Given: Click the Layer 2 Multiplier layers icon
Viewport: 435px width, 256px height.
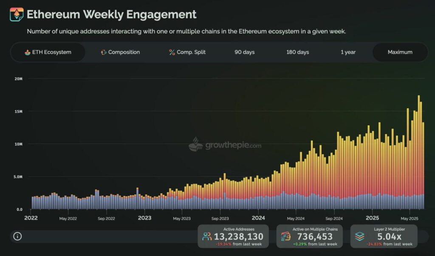Looking at the screenshot, I should click(359, 236).
